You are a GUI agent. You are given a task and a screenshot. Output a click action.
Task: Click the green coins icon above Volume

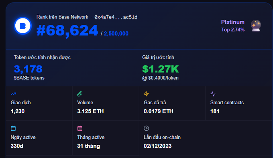pos(80,94)
